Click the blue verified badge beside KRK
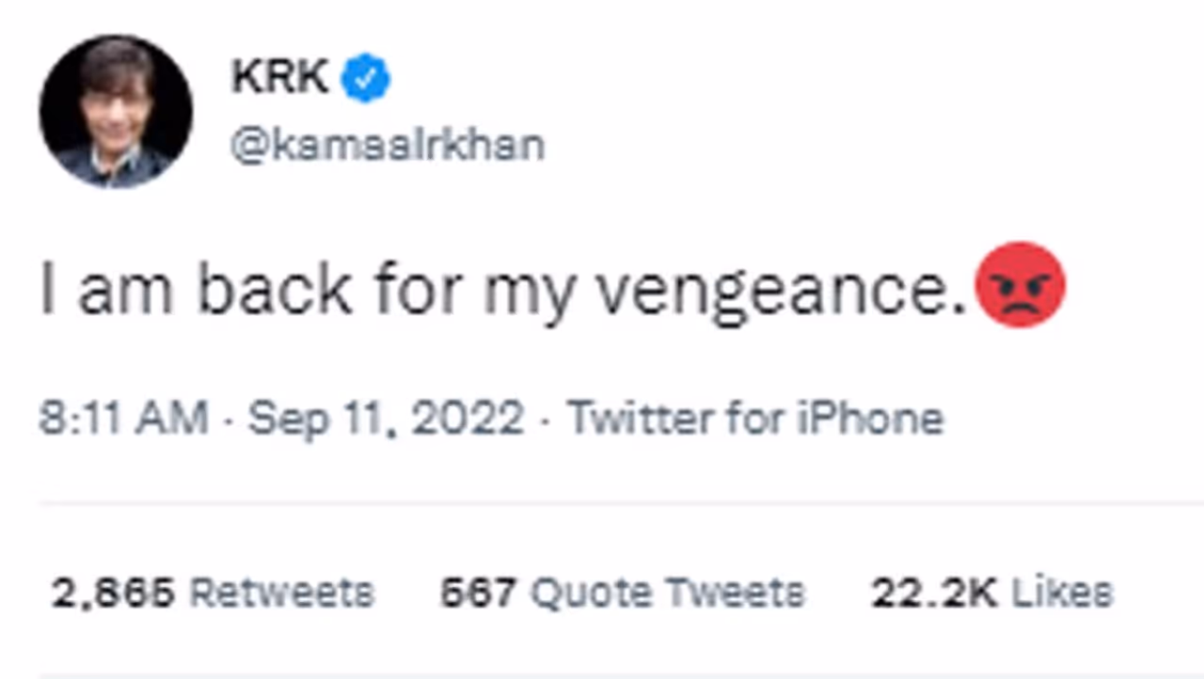Screen dimensions: 1204x679 pos(365,78)
